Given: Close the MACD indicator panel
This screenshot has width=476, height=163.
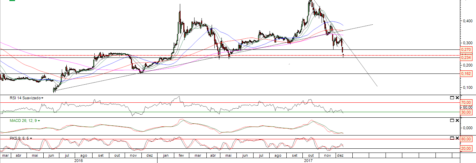Looking at the screenshot, I should point(457,121).
